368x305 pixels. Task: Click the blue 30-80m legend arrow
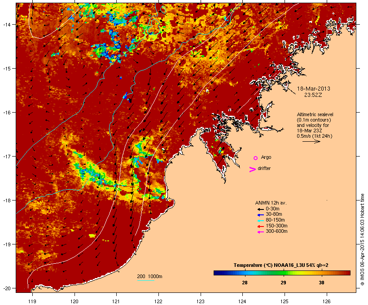pos(260,215)
